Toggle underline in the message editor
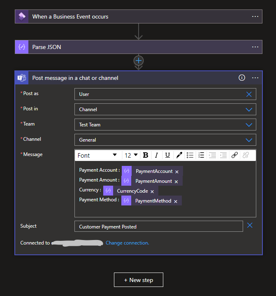The image size is (276, 296). tap(167, 155)
